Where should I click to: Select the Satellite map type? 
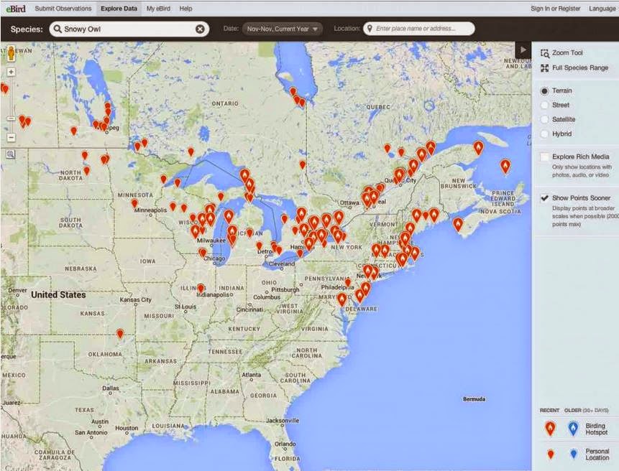[x=544, y=119]
